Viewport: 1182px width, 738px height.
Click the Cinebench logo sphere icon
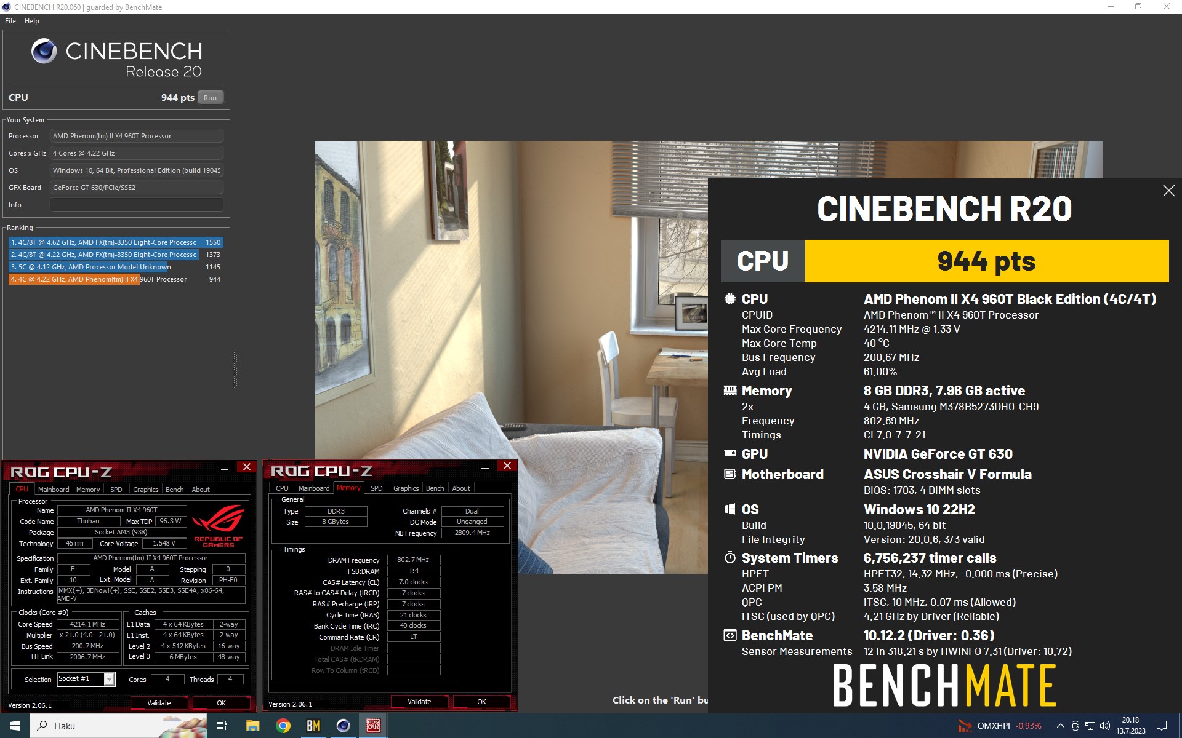pos(44,51)
